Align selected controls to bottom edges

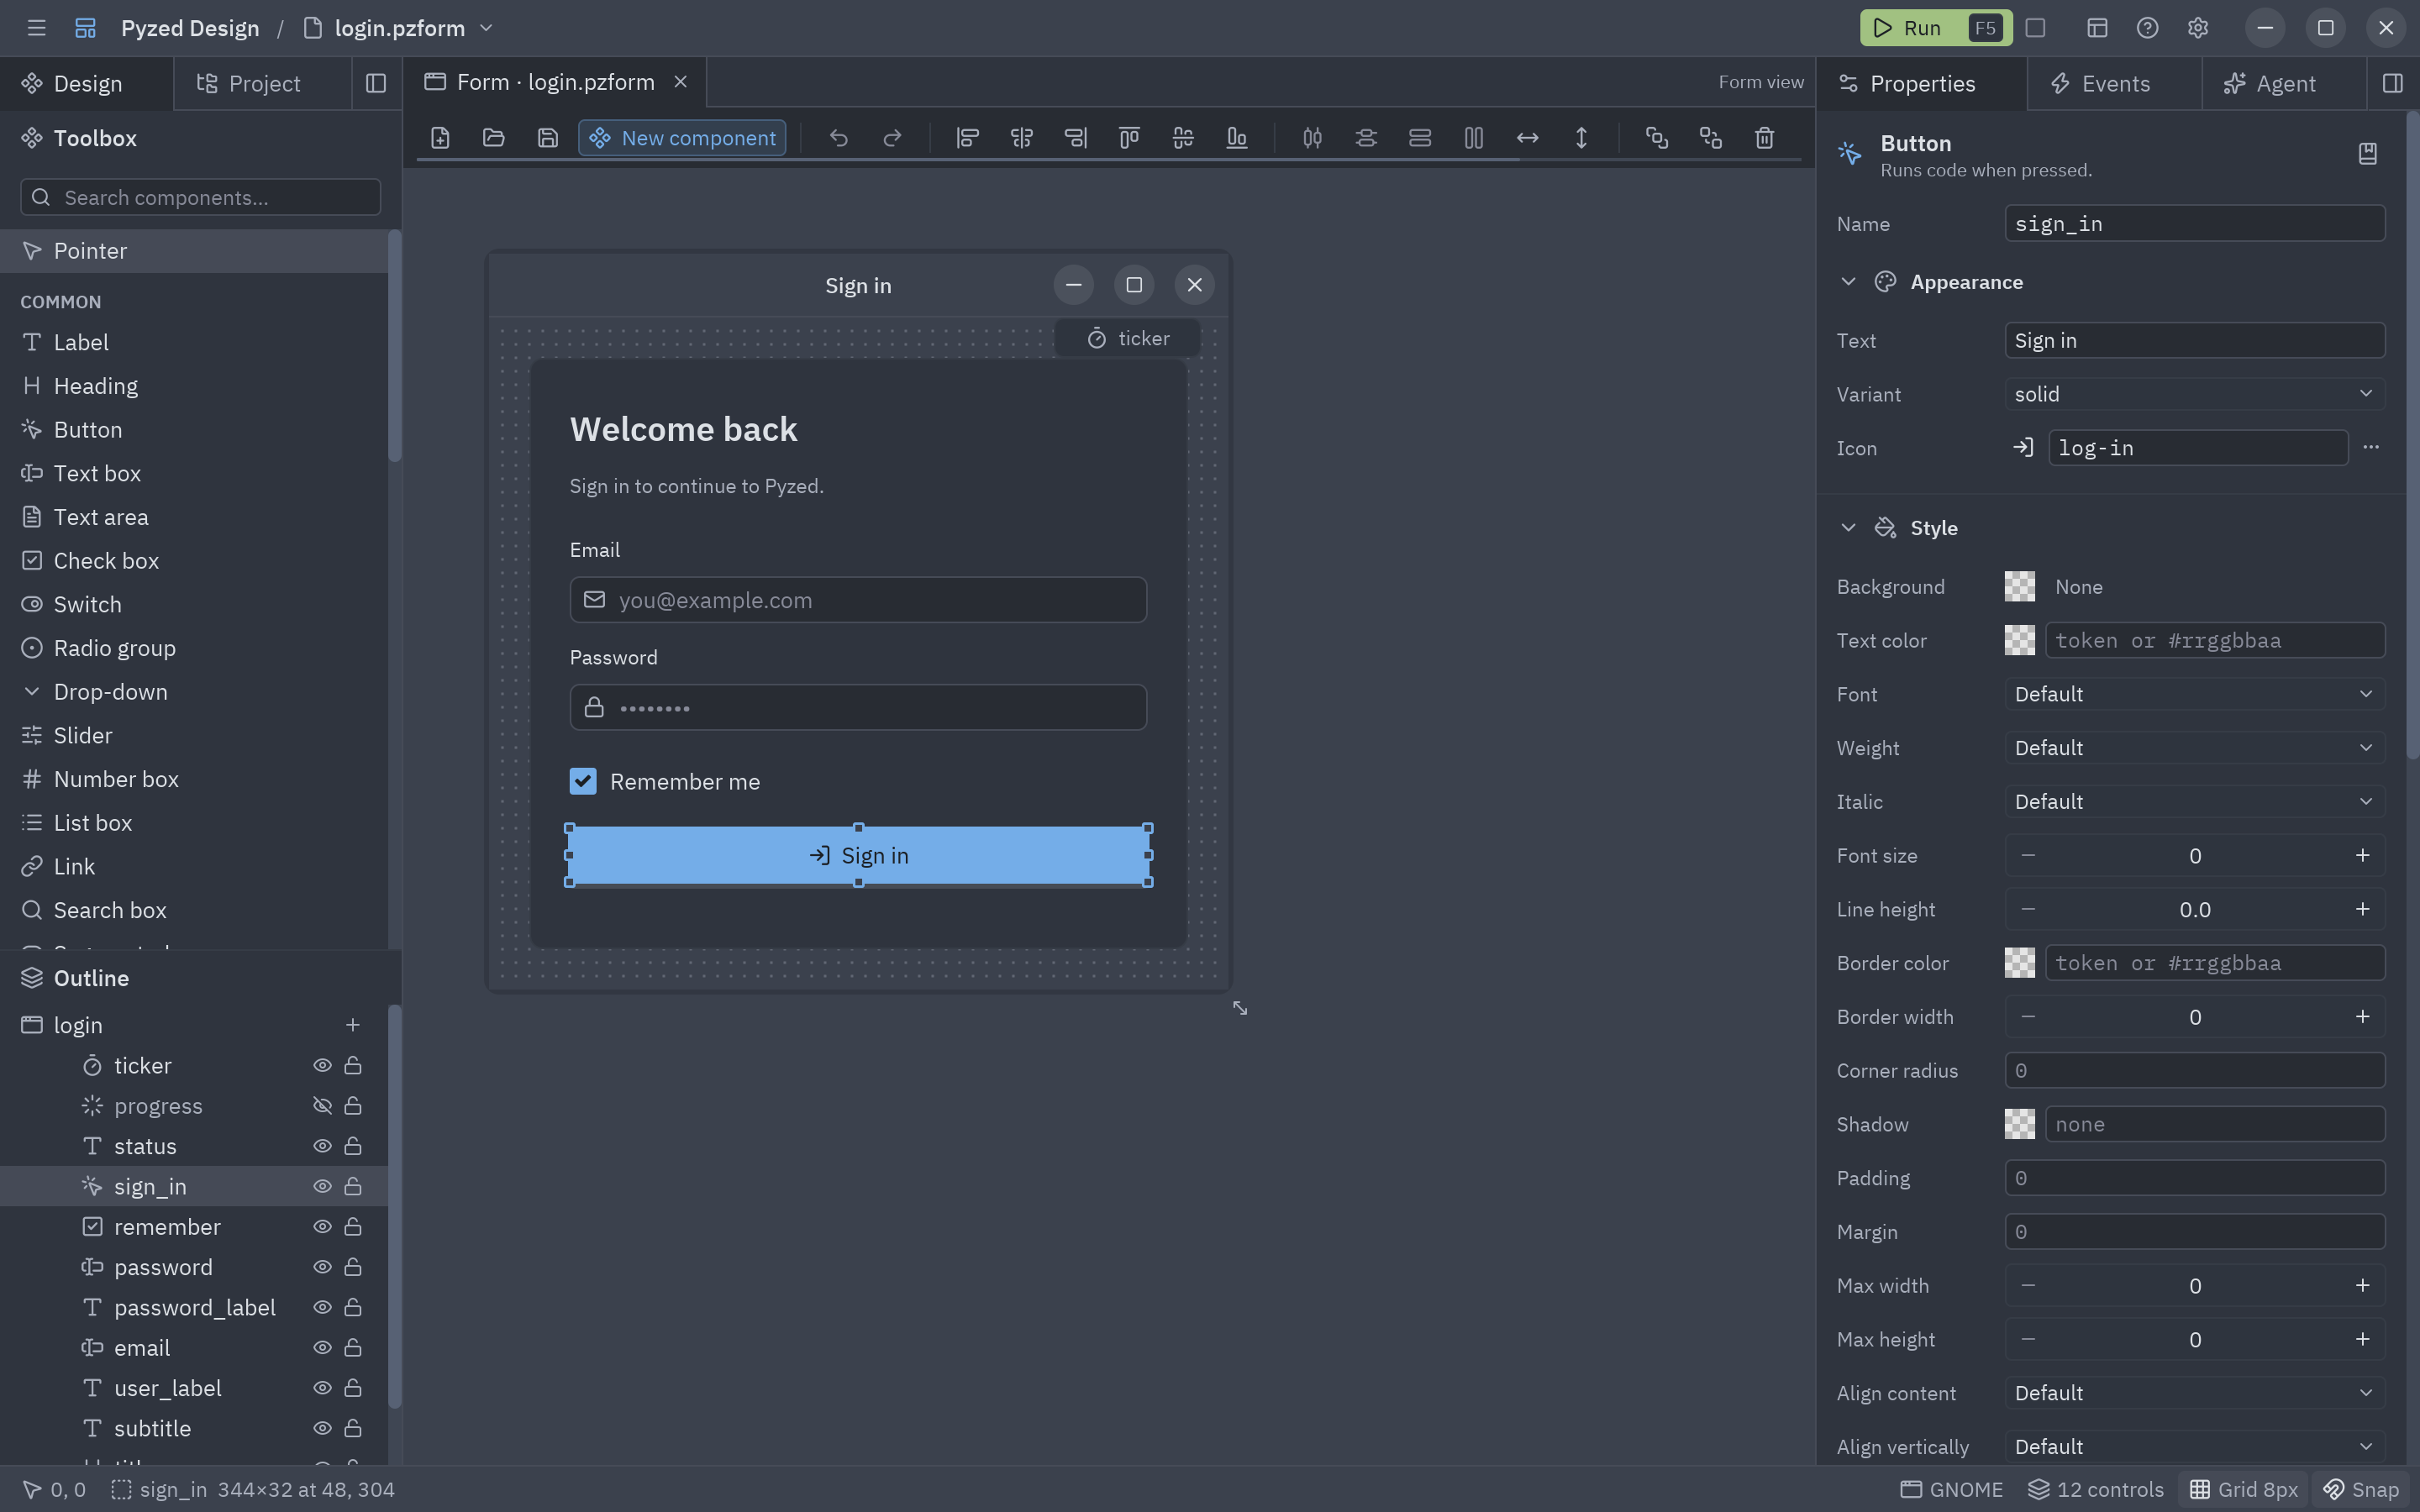pyautogui.click(x=1237, y=138)
